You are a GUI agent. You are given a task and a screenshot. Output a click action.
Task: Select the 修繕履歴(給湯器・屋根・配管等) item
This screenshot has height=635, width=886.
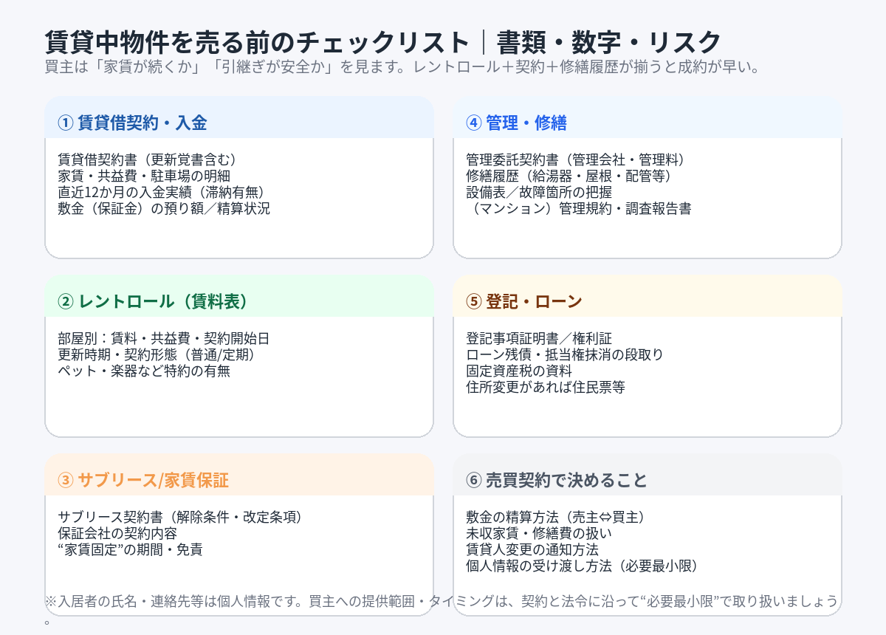pos(569,176)
